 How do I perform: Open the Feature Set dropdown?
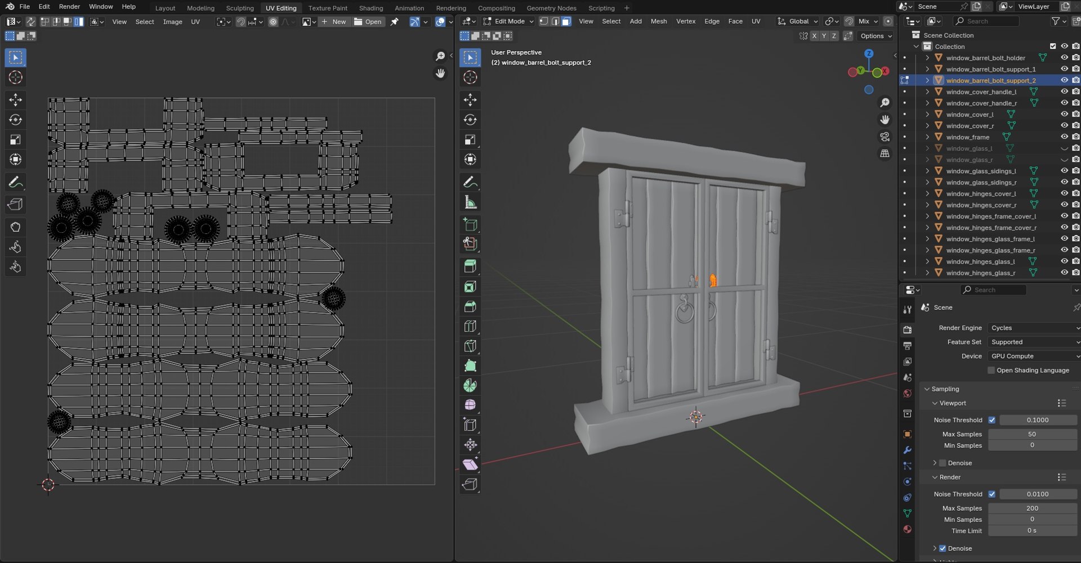coord(1034,342)
